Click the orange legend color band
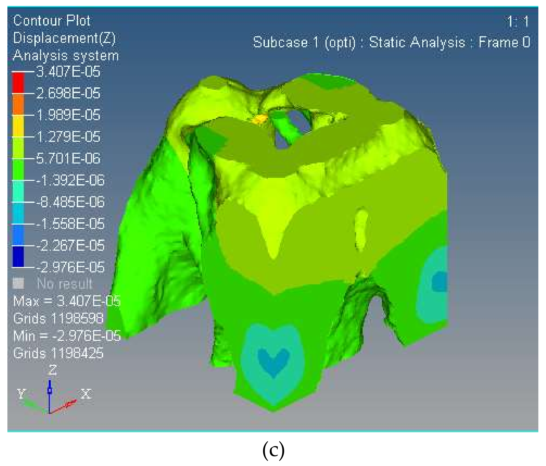Image resolution: width=546 pixels, height=466 pixels. [x=18, y=104]
